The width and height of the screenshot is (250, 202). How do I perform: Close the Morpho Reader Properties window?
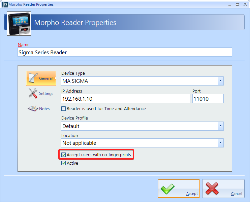point(245,4)
